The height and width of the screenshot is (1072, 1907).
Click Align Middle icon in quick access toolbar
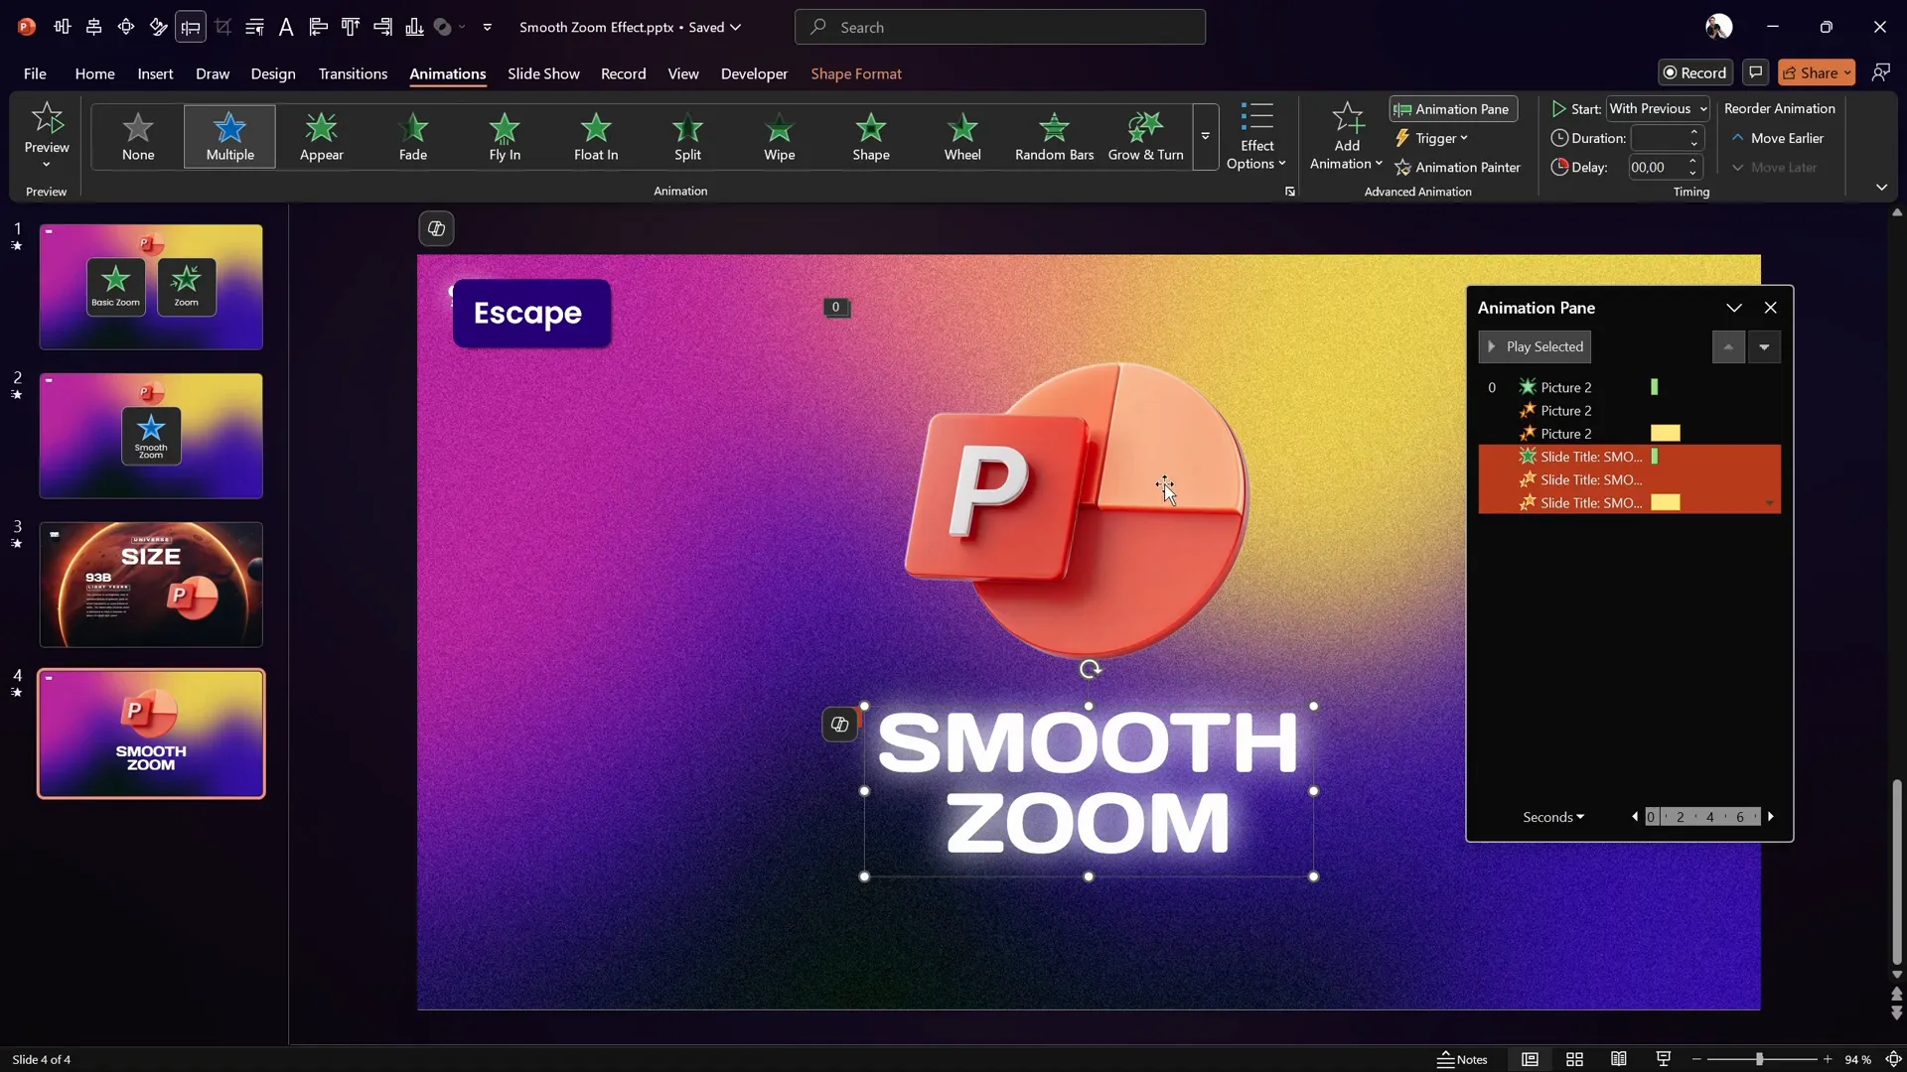[x=63, y=27]
